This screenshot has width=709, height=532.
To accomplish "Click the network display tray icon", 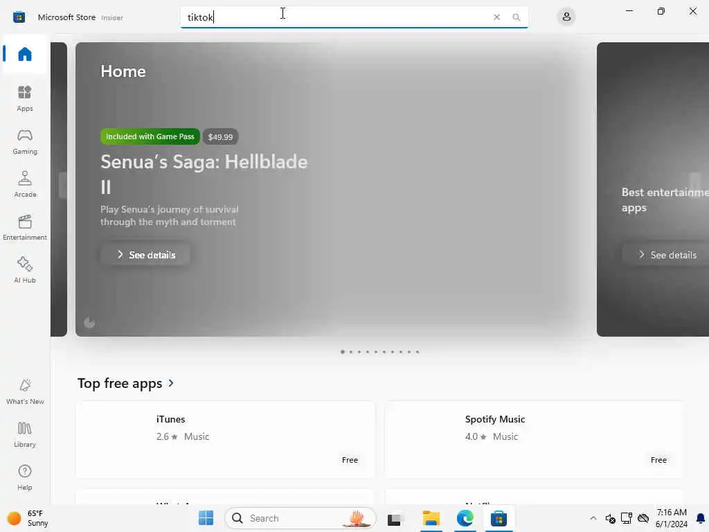I will (x=627, y=518).
